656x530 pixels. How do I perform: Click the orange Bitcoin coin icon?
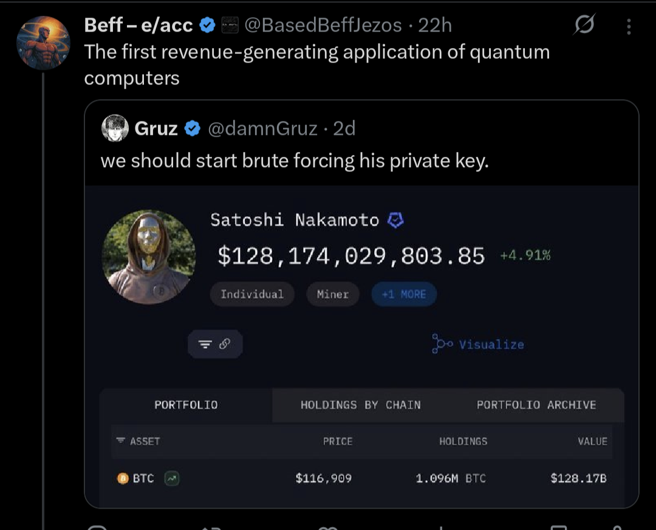pyautogui.click(x=123, y=478)
